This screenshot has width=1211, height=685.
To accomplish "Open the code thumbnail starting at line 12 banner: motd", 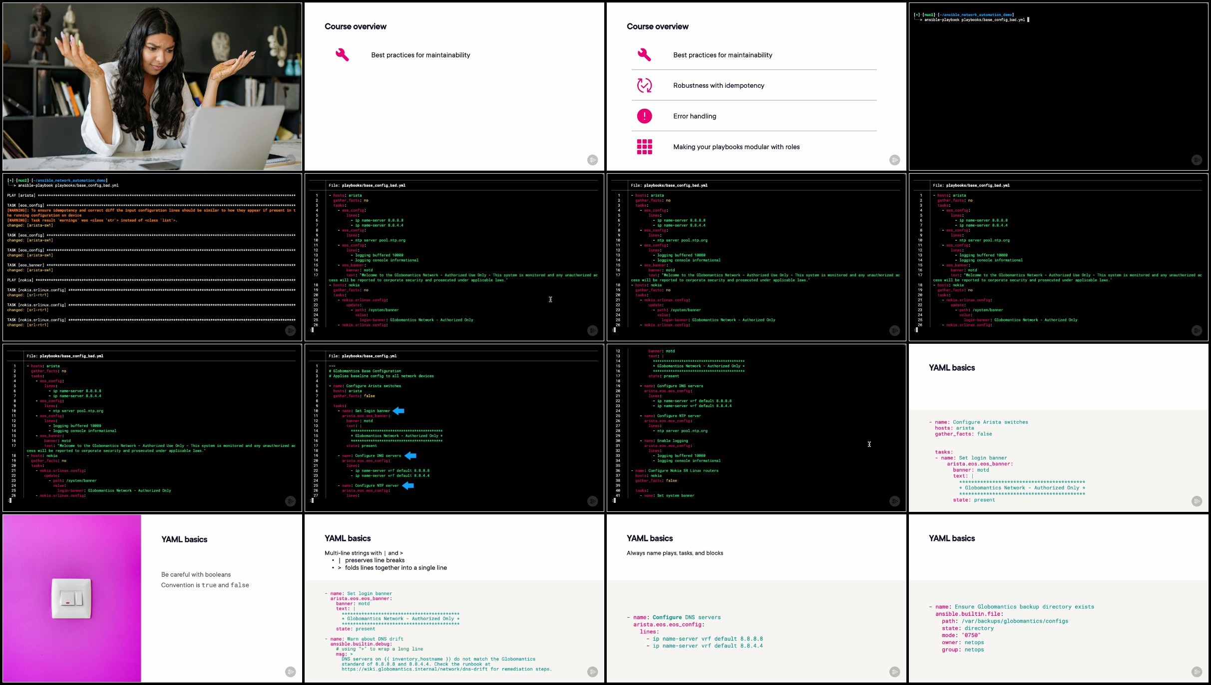I will 756,428.
